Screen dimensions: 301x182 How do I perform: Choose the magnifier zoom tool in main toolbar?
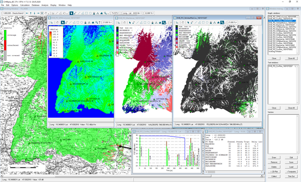pos(105,13)
